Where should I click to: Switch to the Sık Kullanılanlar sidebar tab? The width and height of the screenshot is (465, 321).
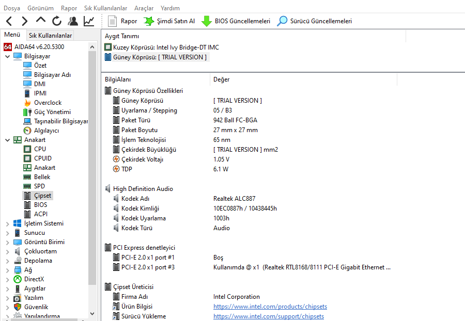(x=51, y=36)
